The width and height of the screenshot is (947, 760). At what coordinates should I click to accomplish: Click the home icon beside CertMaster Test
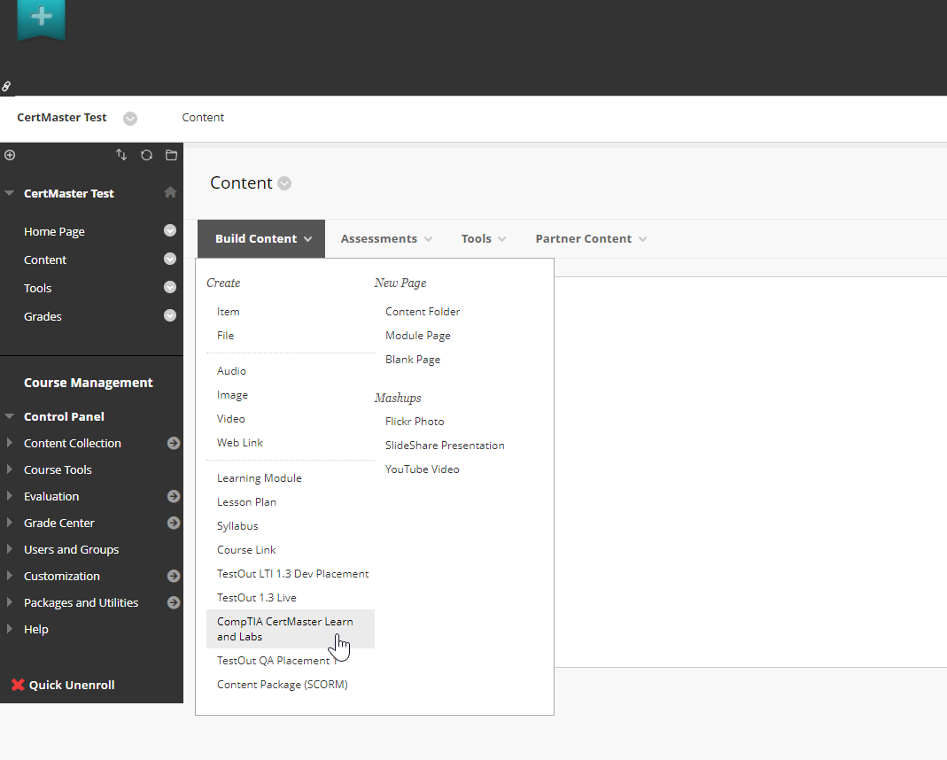point(170,192)
